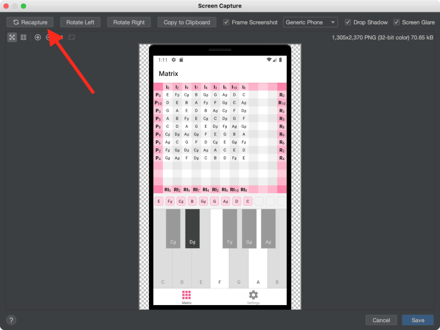Click the P10 row label in matrix
The height and width of the screenshot is (330, 440).
[158, 103]
